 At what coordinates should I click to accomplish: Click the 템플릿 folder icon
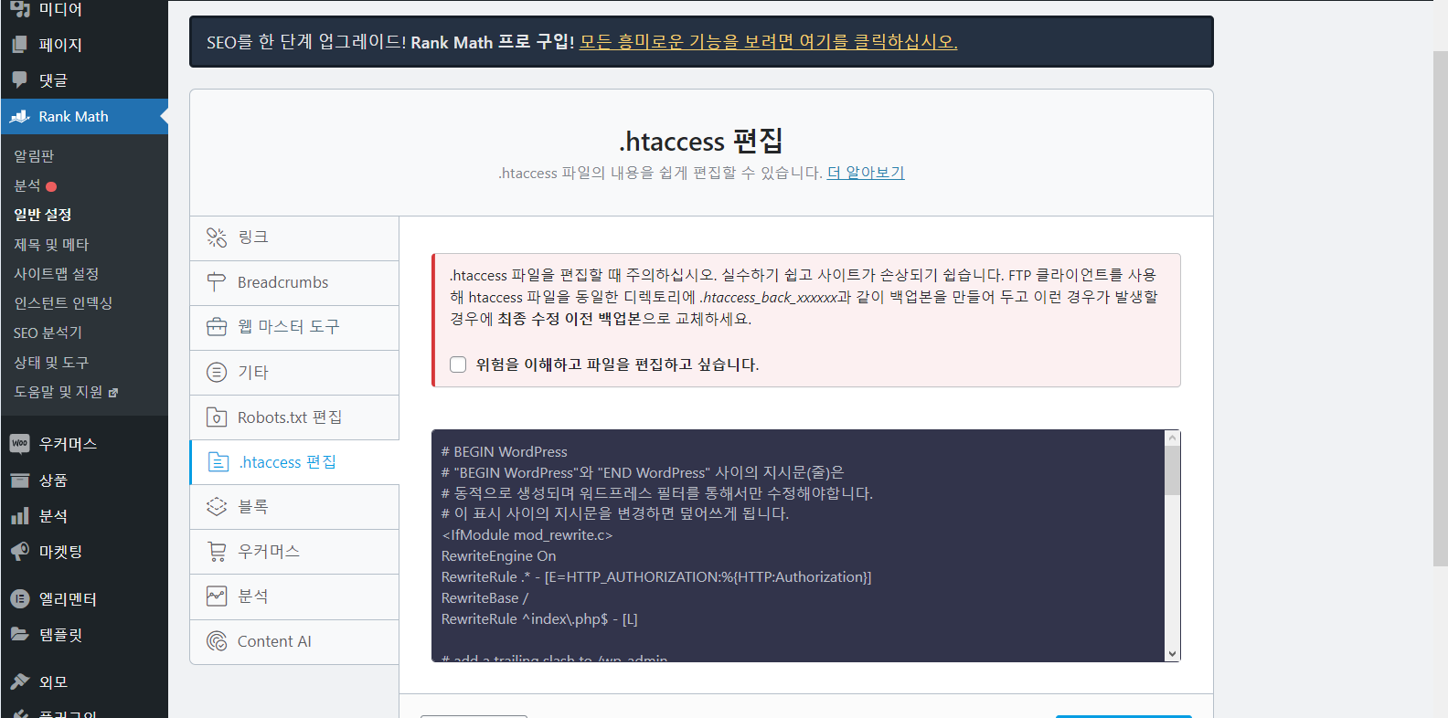20,634
